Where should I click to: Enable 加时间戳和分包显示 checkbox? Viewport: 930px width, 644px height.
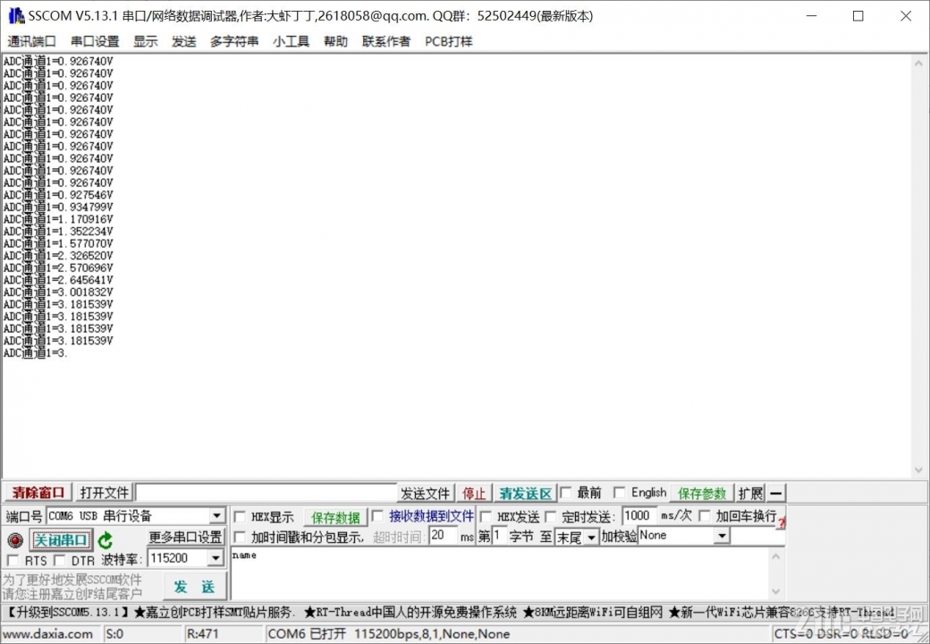pos(240,538)
